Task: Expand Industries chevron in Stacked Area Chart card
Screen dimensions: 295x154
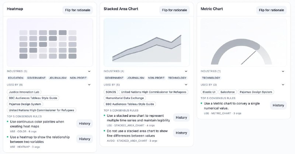Action: (x=186, y=71)
